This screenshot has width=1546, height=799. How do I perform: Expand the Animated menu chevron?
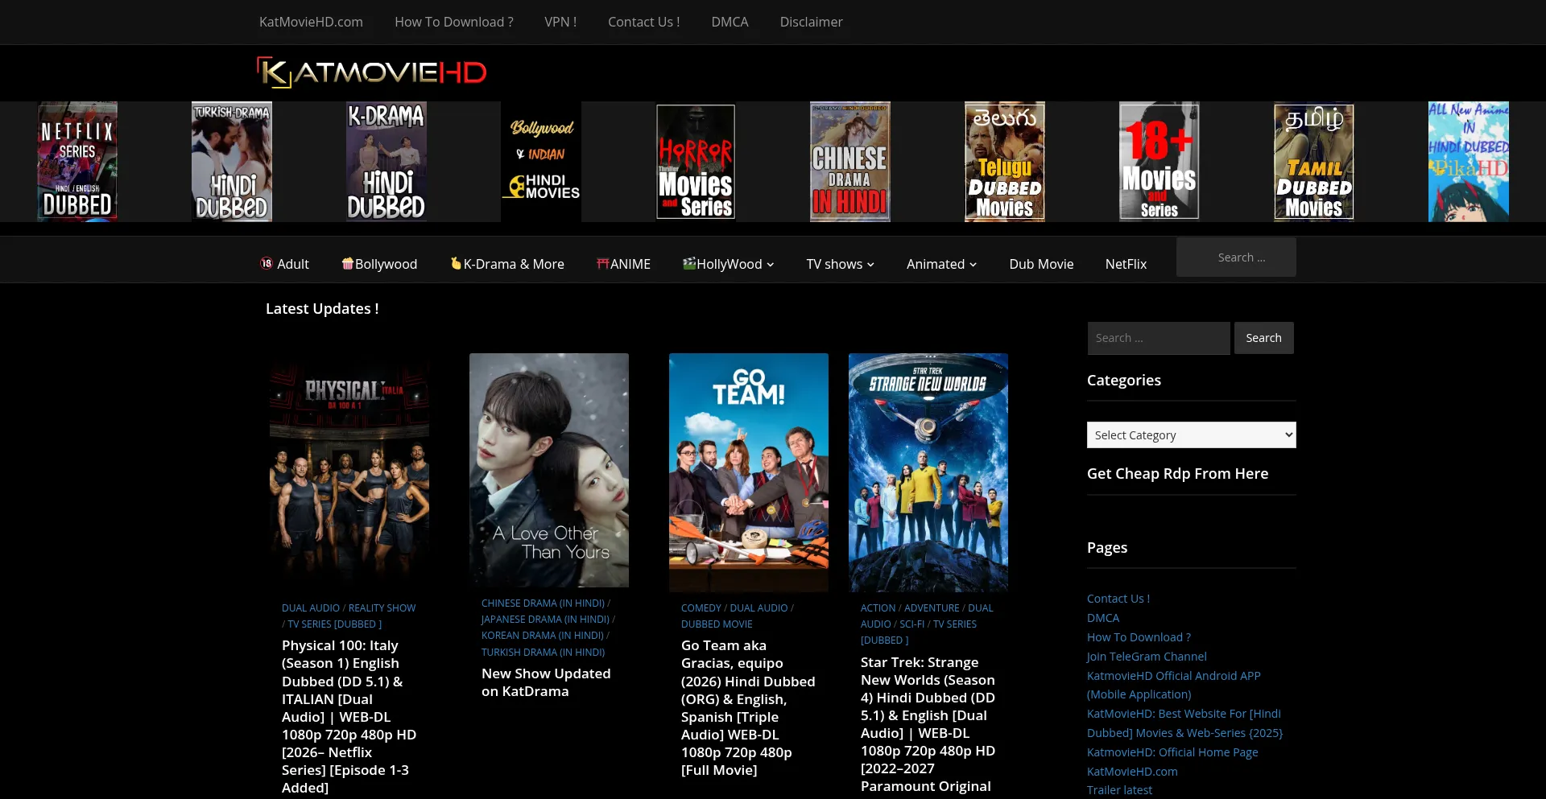click(x=973, y=265)
